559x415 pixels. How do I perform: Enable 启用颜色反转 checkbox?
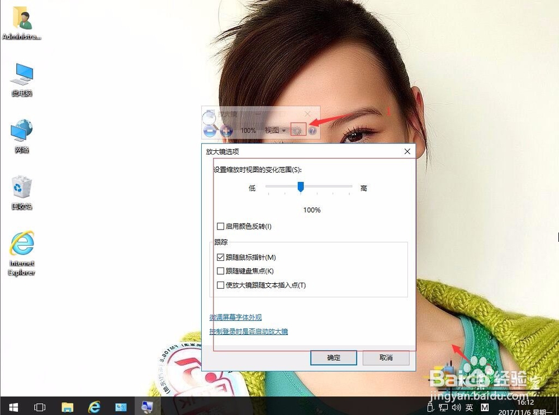coord(221,226)
